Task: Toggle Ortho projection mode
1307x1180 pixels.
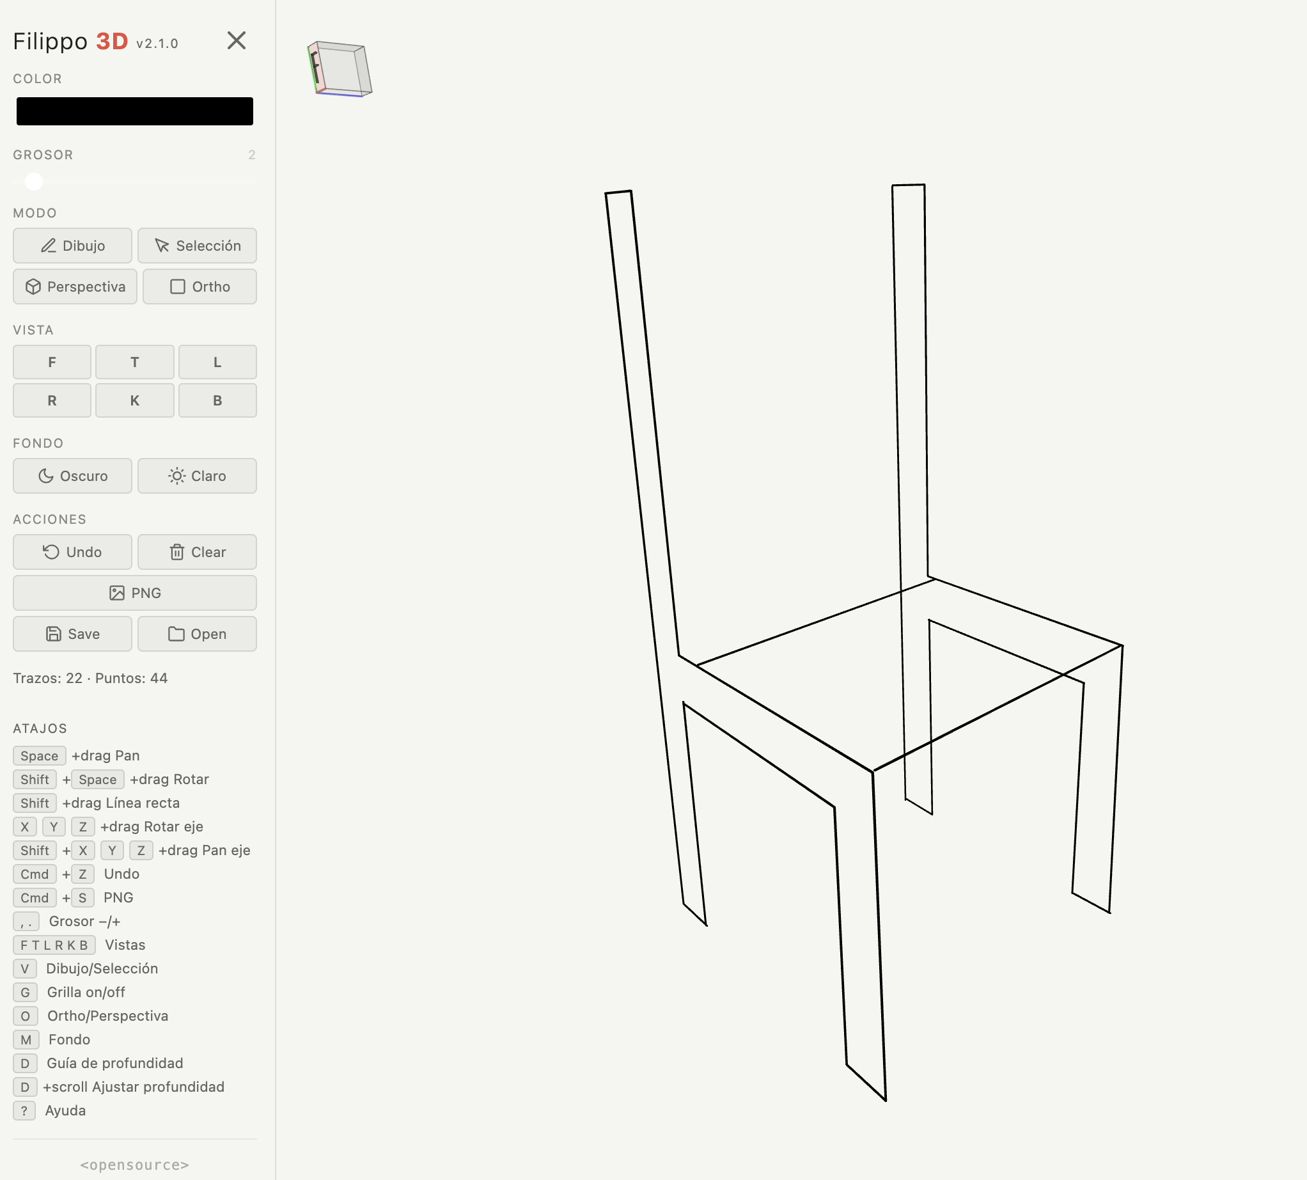Action: (200, 287)
